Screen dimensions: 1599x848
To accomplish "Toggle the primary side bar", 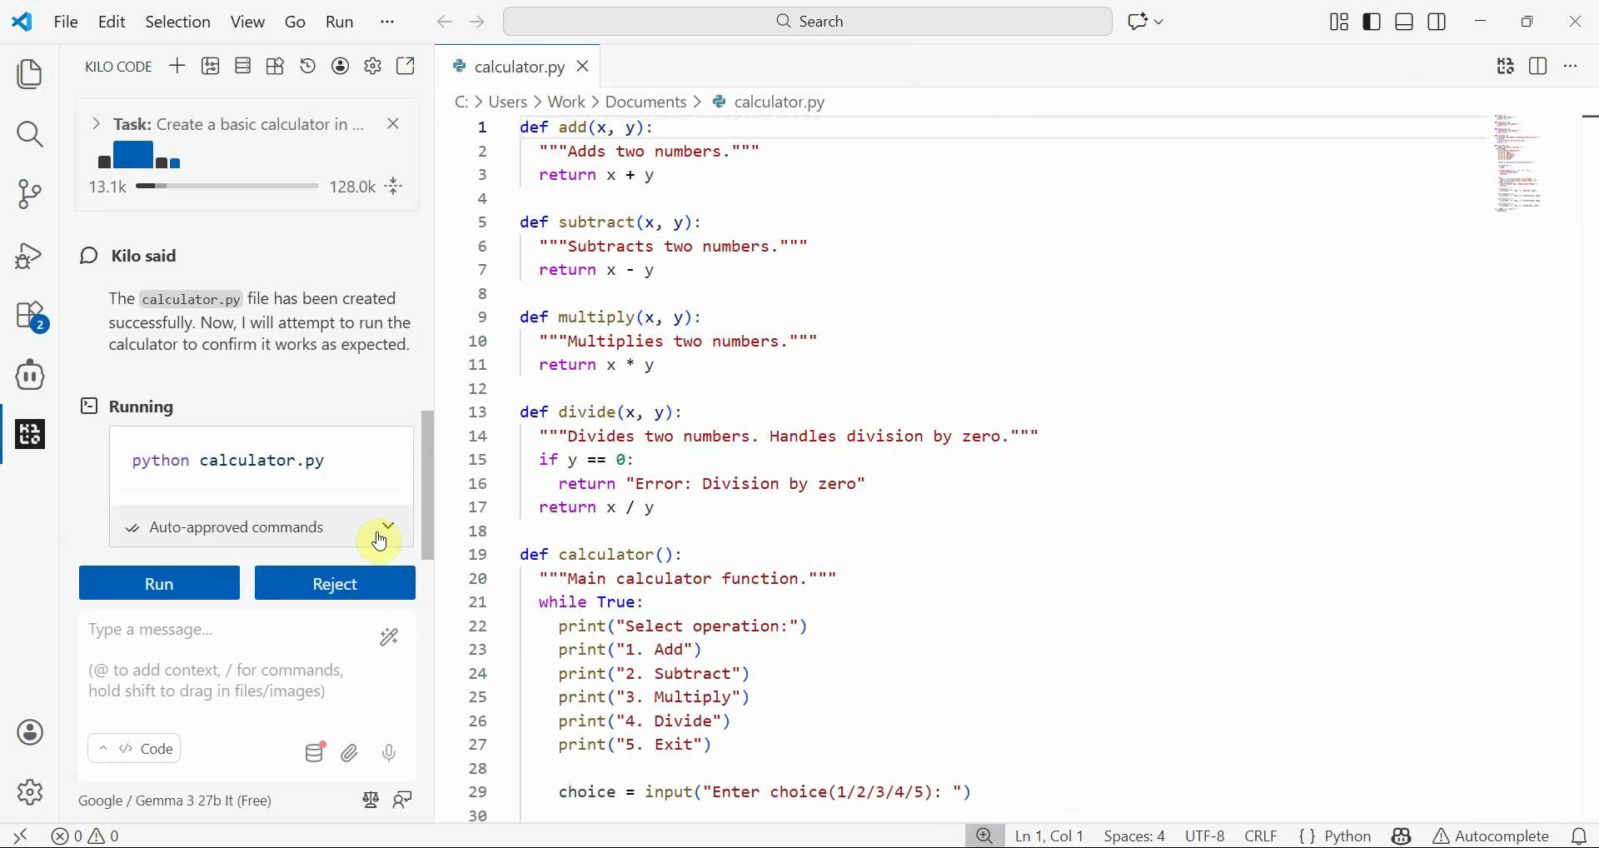I will pyautogui.click(x=1372, y=22).
